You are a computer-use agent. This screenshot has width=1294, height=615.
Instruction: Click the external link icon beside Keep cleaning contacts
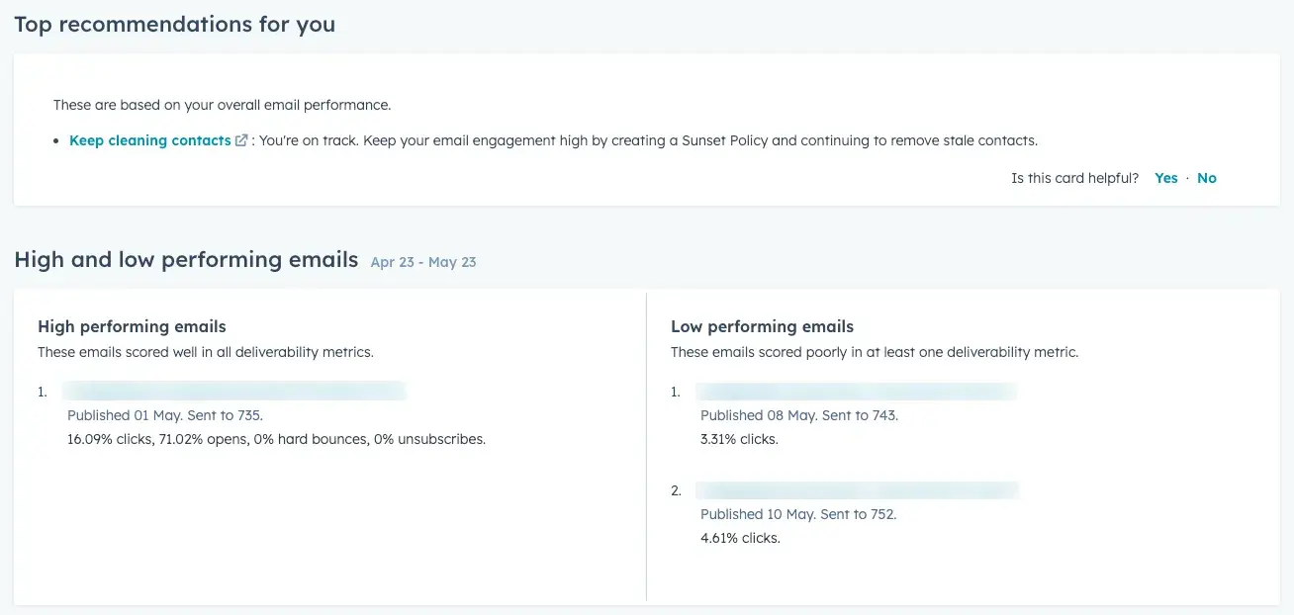(241, 140)
